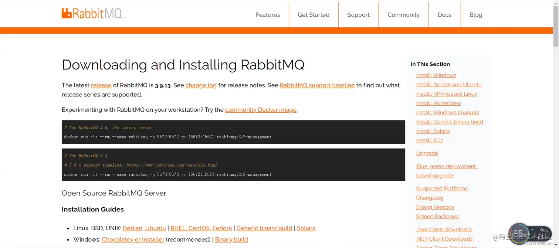Select Install: Solaris in sidebar
This screenshot has height=248, width=559.
[433, 131]
